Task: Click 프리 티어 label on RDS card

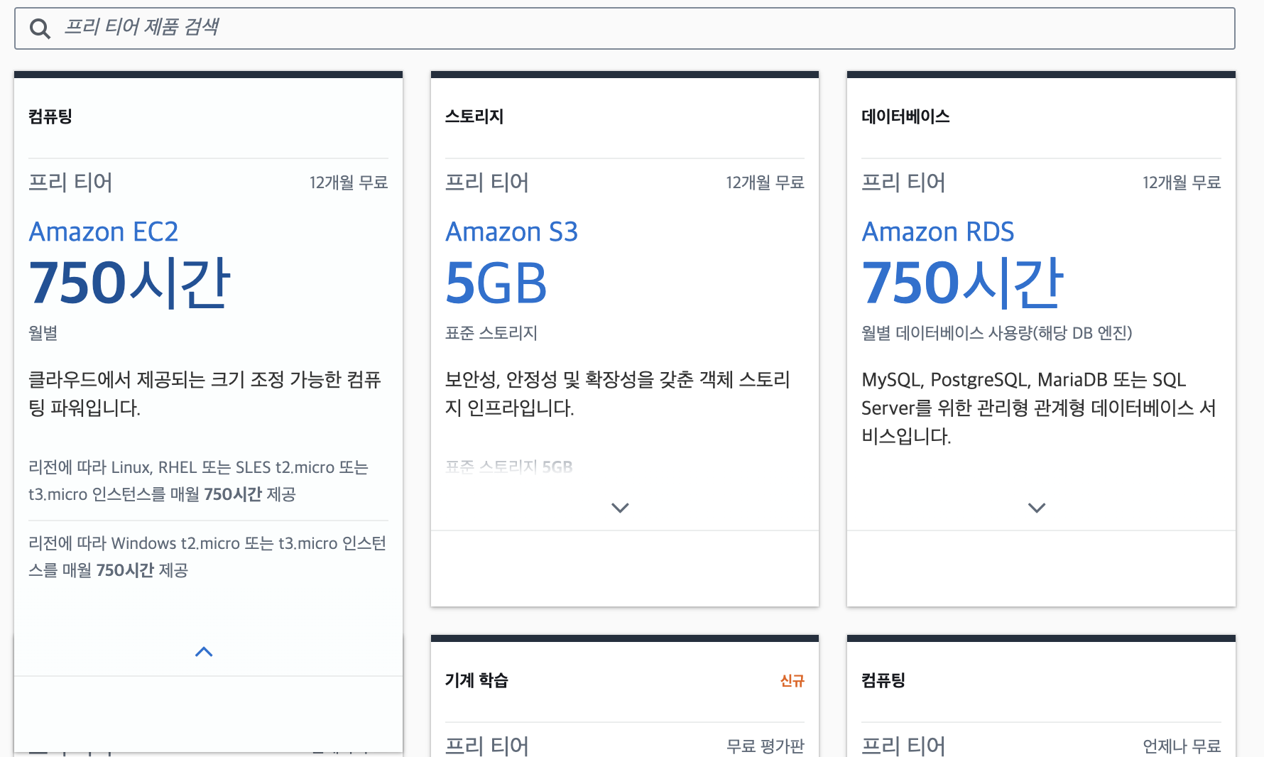Action: (903, 183)
